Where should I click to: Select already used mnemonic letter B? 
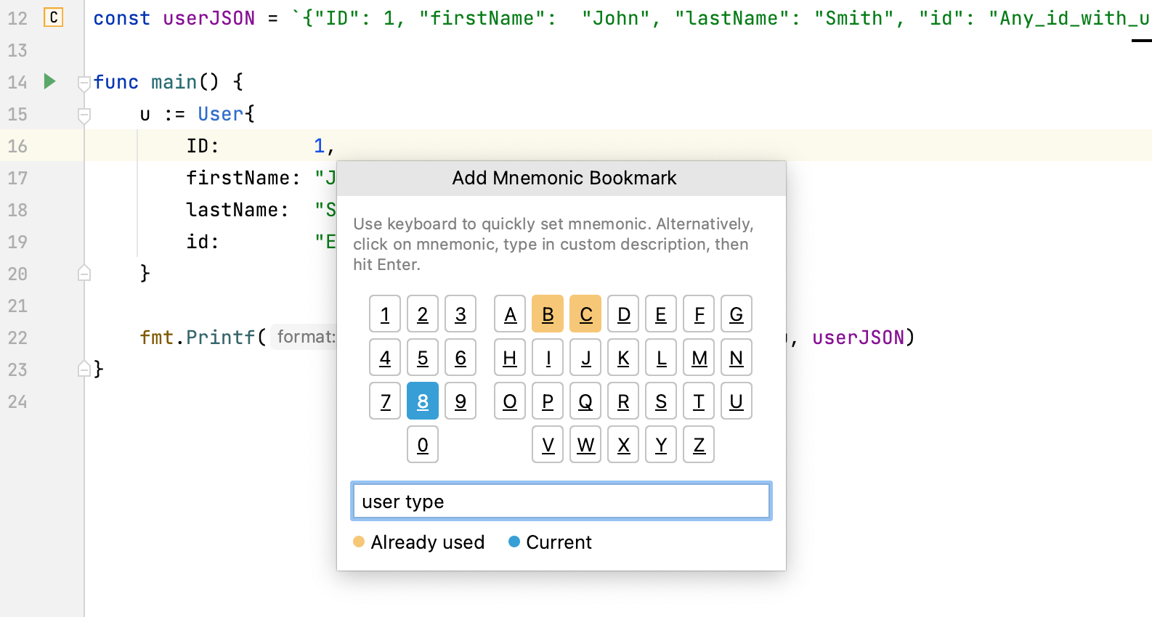tap(548, 314)
